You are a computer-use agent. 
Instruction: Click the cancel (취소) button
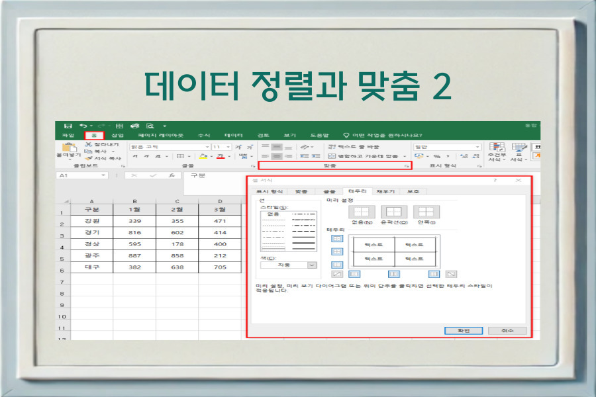click(x=507, y=331)
